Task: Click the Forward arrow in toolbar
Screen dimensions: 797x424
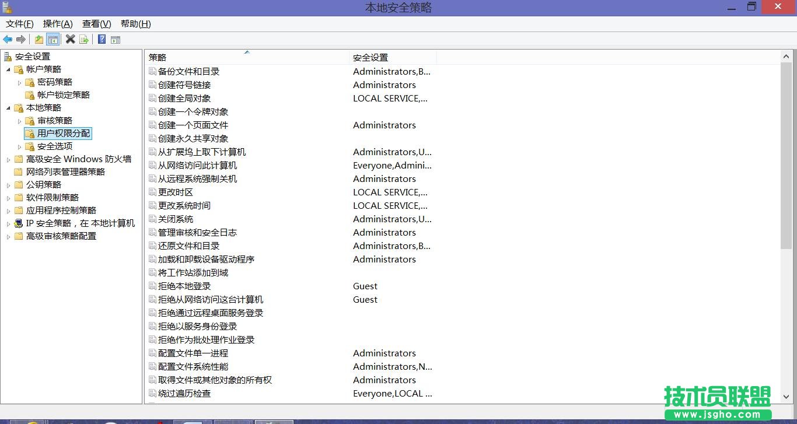Action: [21, 40]
